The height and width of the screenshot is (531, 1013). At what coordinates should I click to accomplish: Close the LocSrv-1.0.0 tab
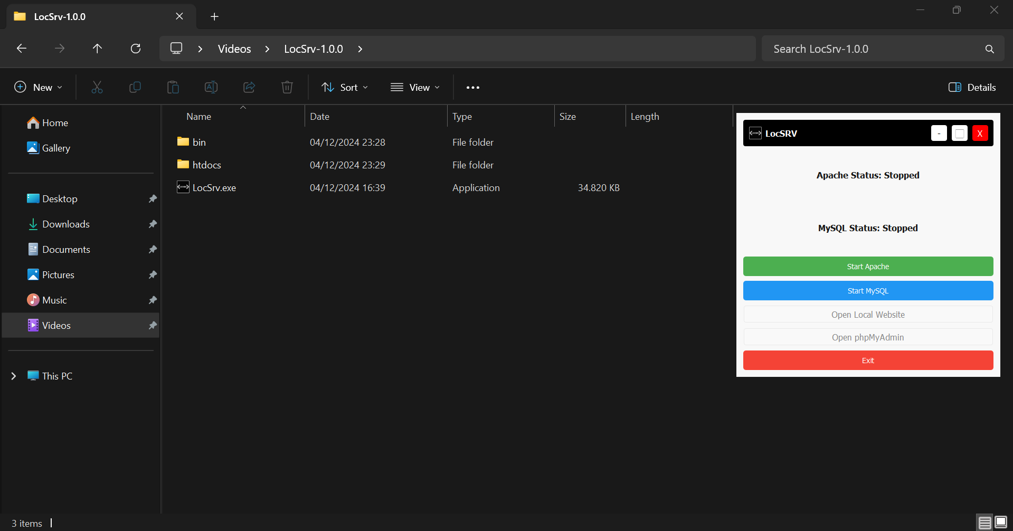tap(179, 16)
